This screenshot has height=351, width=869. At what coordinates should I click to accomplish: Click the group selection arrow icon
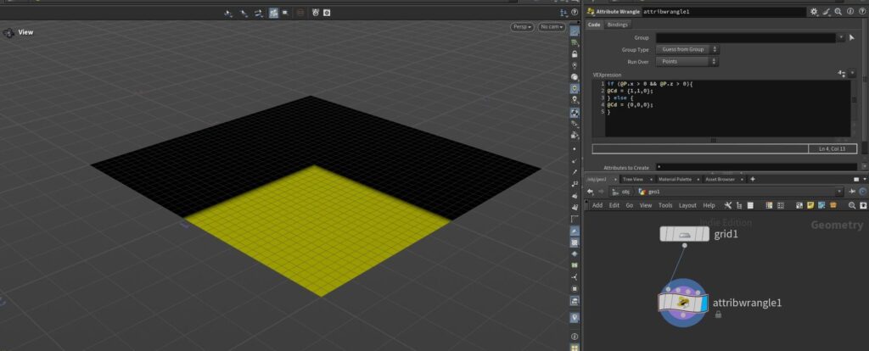(851, 37)
